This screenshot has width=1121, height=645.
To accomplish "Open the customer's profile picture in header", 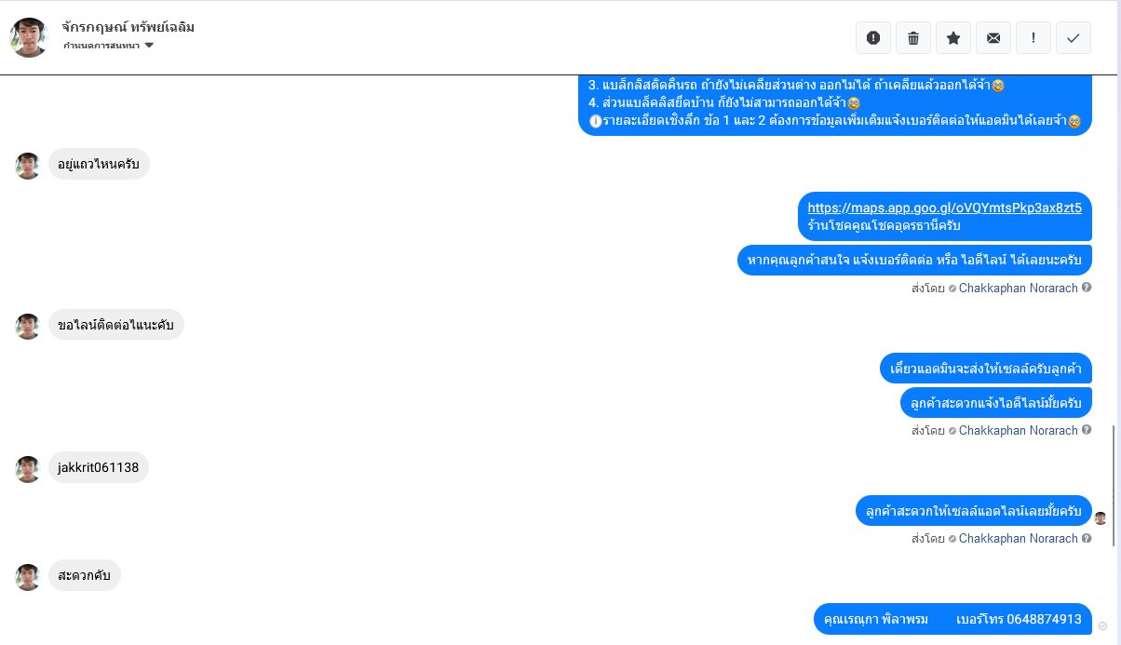I will [x=29, y=37].
